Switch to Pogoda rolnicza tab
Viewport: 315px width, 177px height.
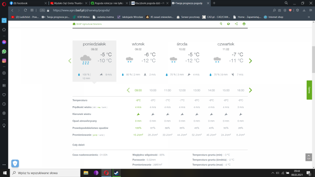pos(109,3)
